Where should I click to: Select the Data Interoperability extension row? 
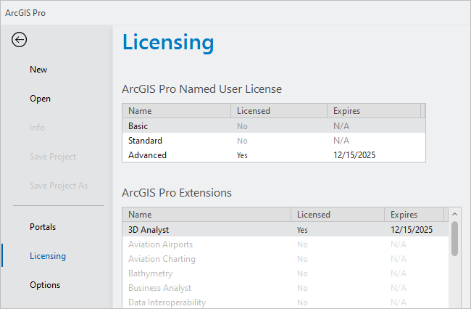285,302
